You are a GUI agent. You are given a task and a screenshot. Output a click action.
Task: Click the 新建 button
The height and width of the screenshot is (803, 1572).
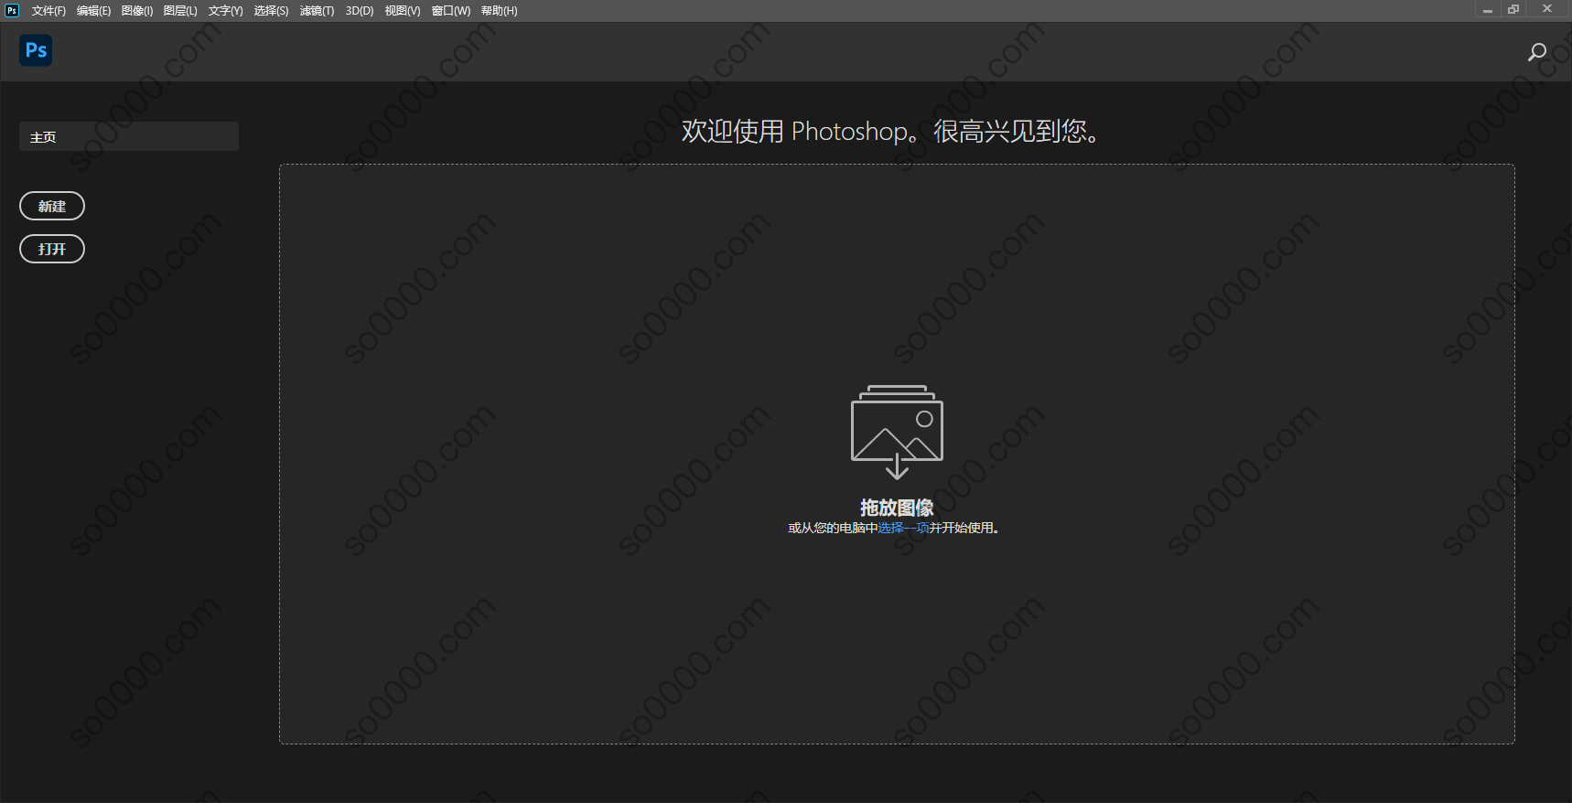52,206
